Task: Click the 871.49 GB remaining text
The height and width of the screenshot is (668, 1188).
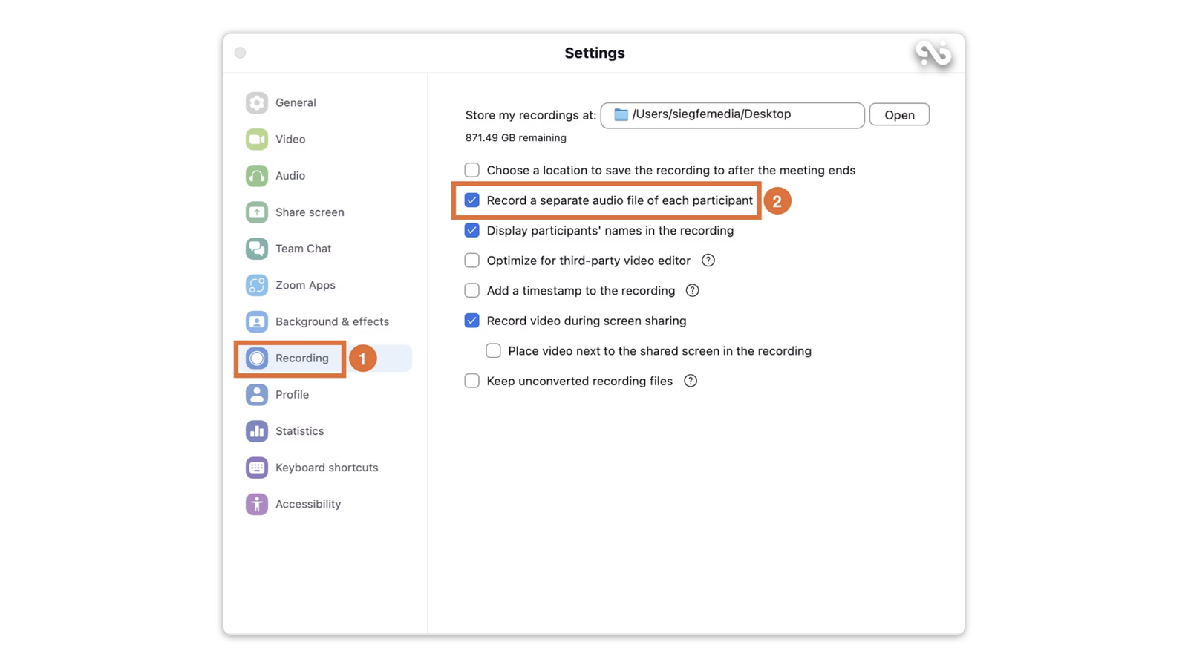Action: pos(516,138)
